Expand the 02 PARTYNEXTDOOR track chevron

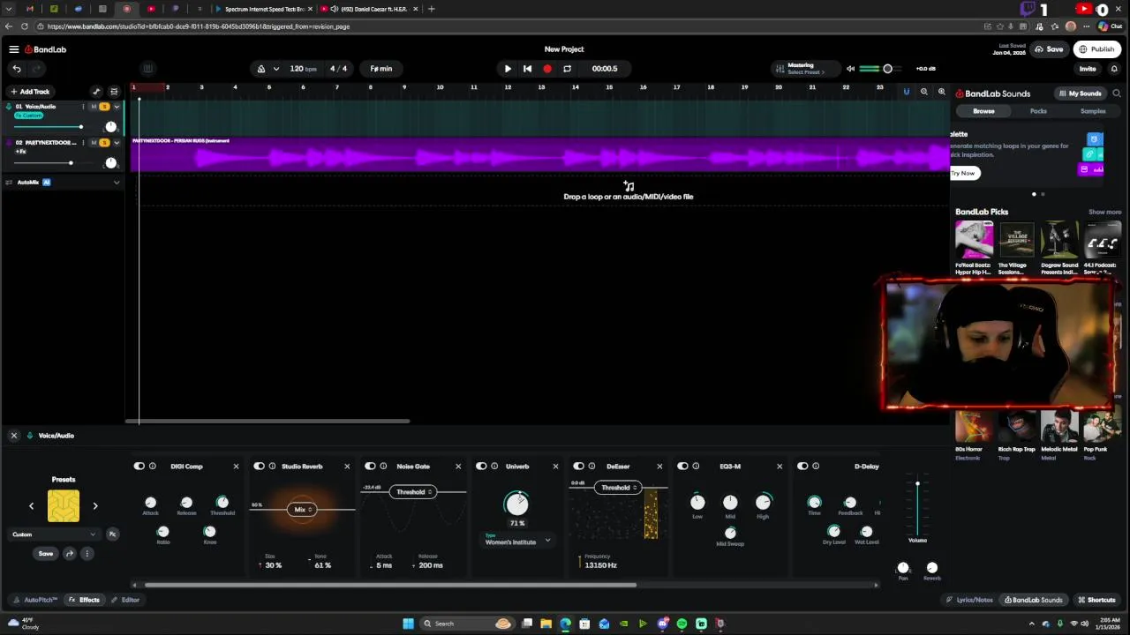116,143
